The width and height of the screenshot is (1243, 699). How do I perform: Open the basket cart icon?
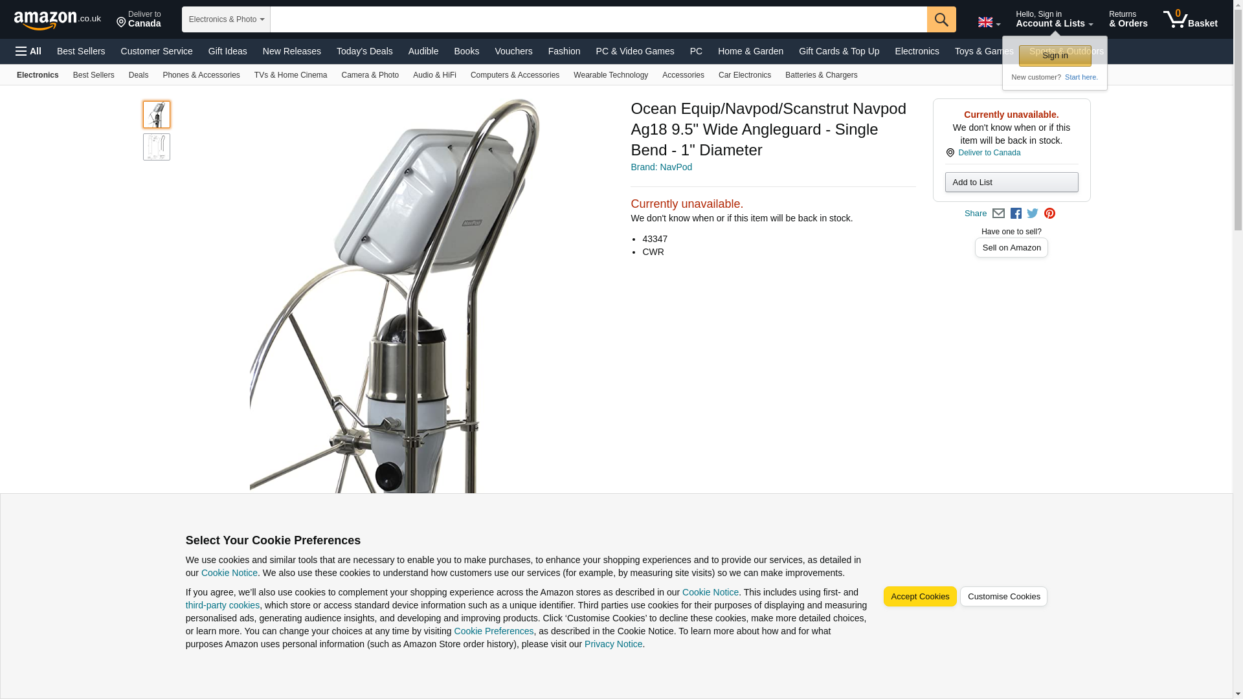[1190, 19]
